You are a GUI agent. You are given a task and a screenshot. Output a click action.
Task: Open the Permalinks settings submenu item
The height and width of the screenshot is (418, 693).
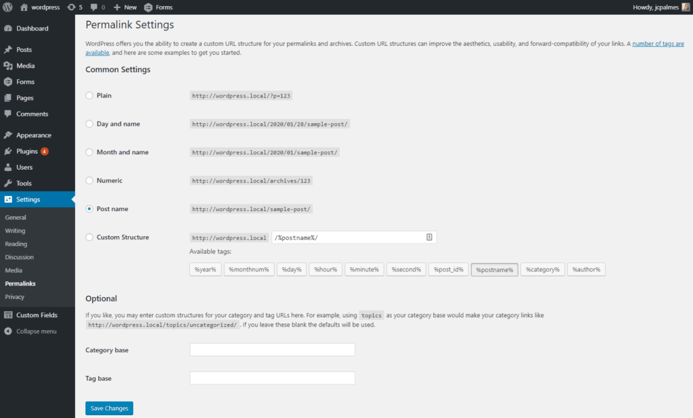20,283
